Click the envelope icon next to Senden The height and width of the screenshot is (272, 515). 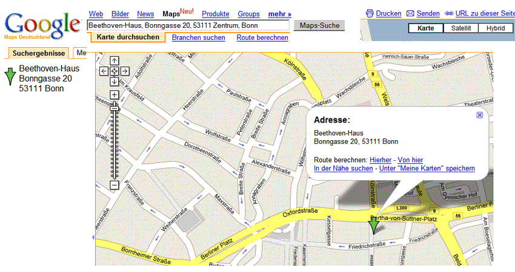click(410, 13)
